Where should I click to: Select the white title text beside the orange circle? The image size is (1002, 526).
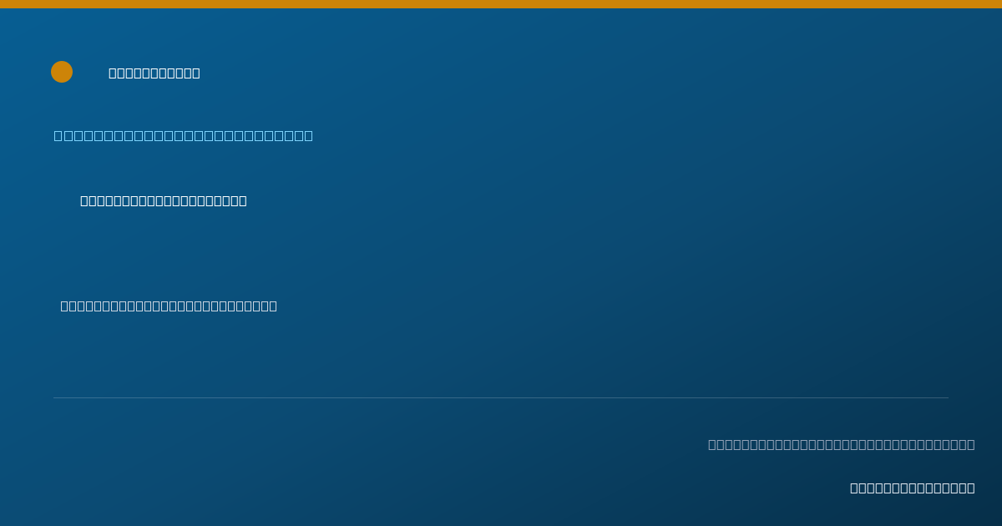click(x=154, y=73)
